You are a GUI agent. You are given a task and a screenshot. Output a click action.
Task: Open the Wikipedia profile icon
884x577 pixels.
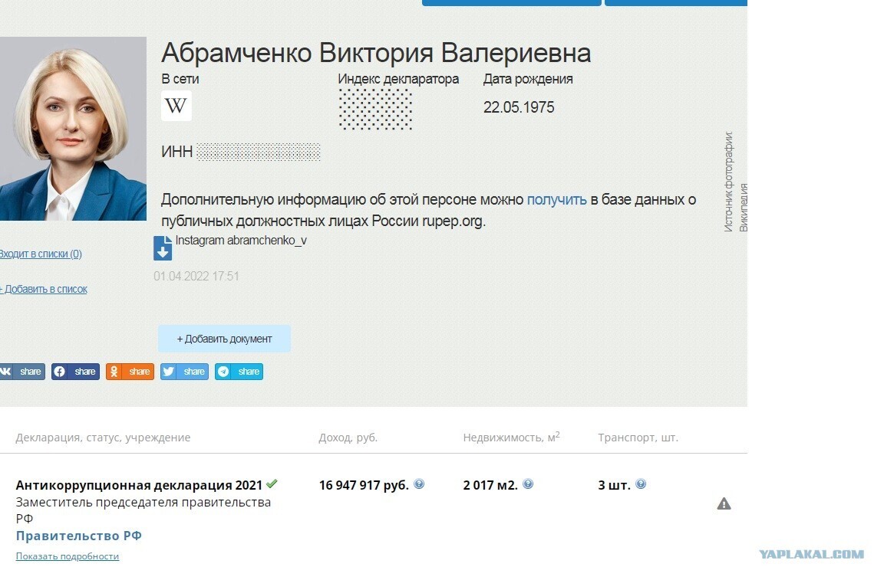176,105
